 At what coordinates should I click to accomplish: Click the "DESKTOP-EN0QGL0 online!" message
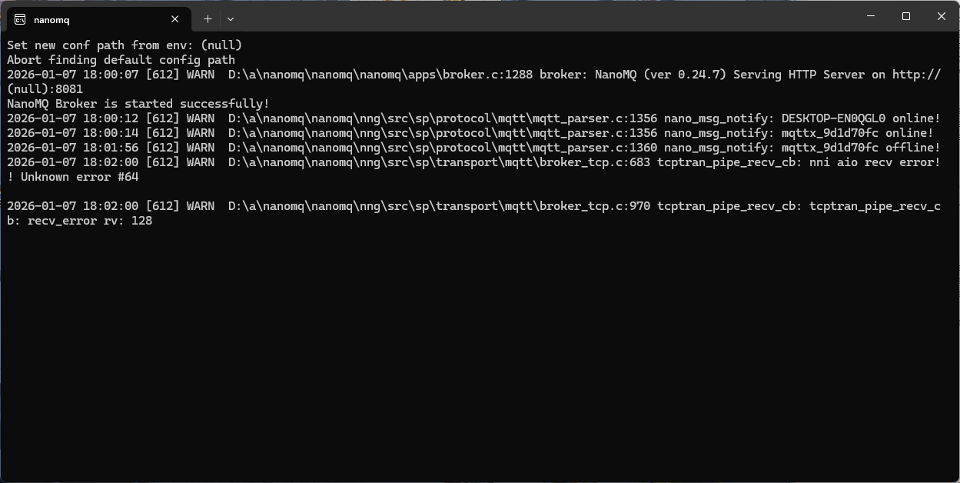click(x=860, y=118)
